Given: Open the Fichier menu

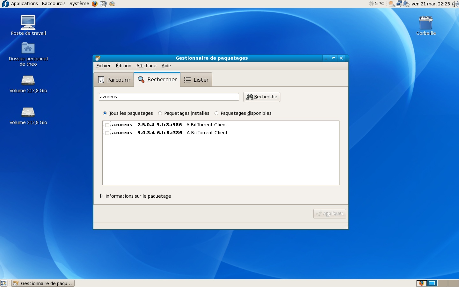Looking at the screenshot, I should [x=103, y=66].
